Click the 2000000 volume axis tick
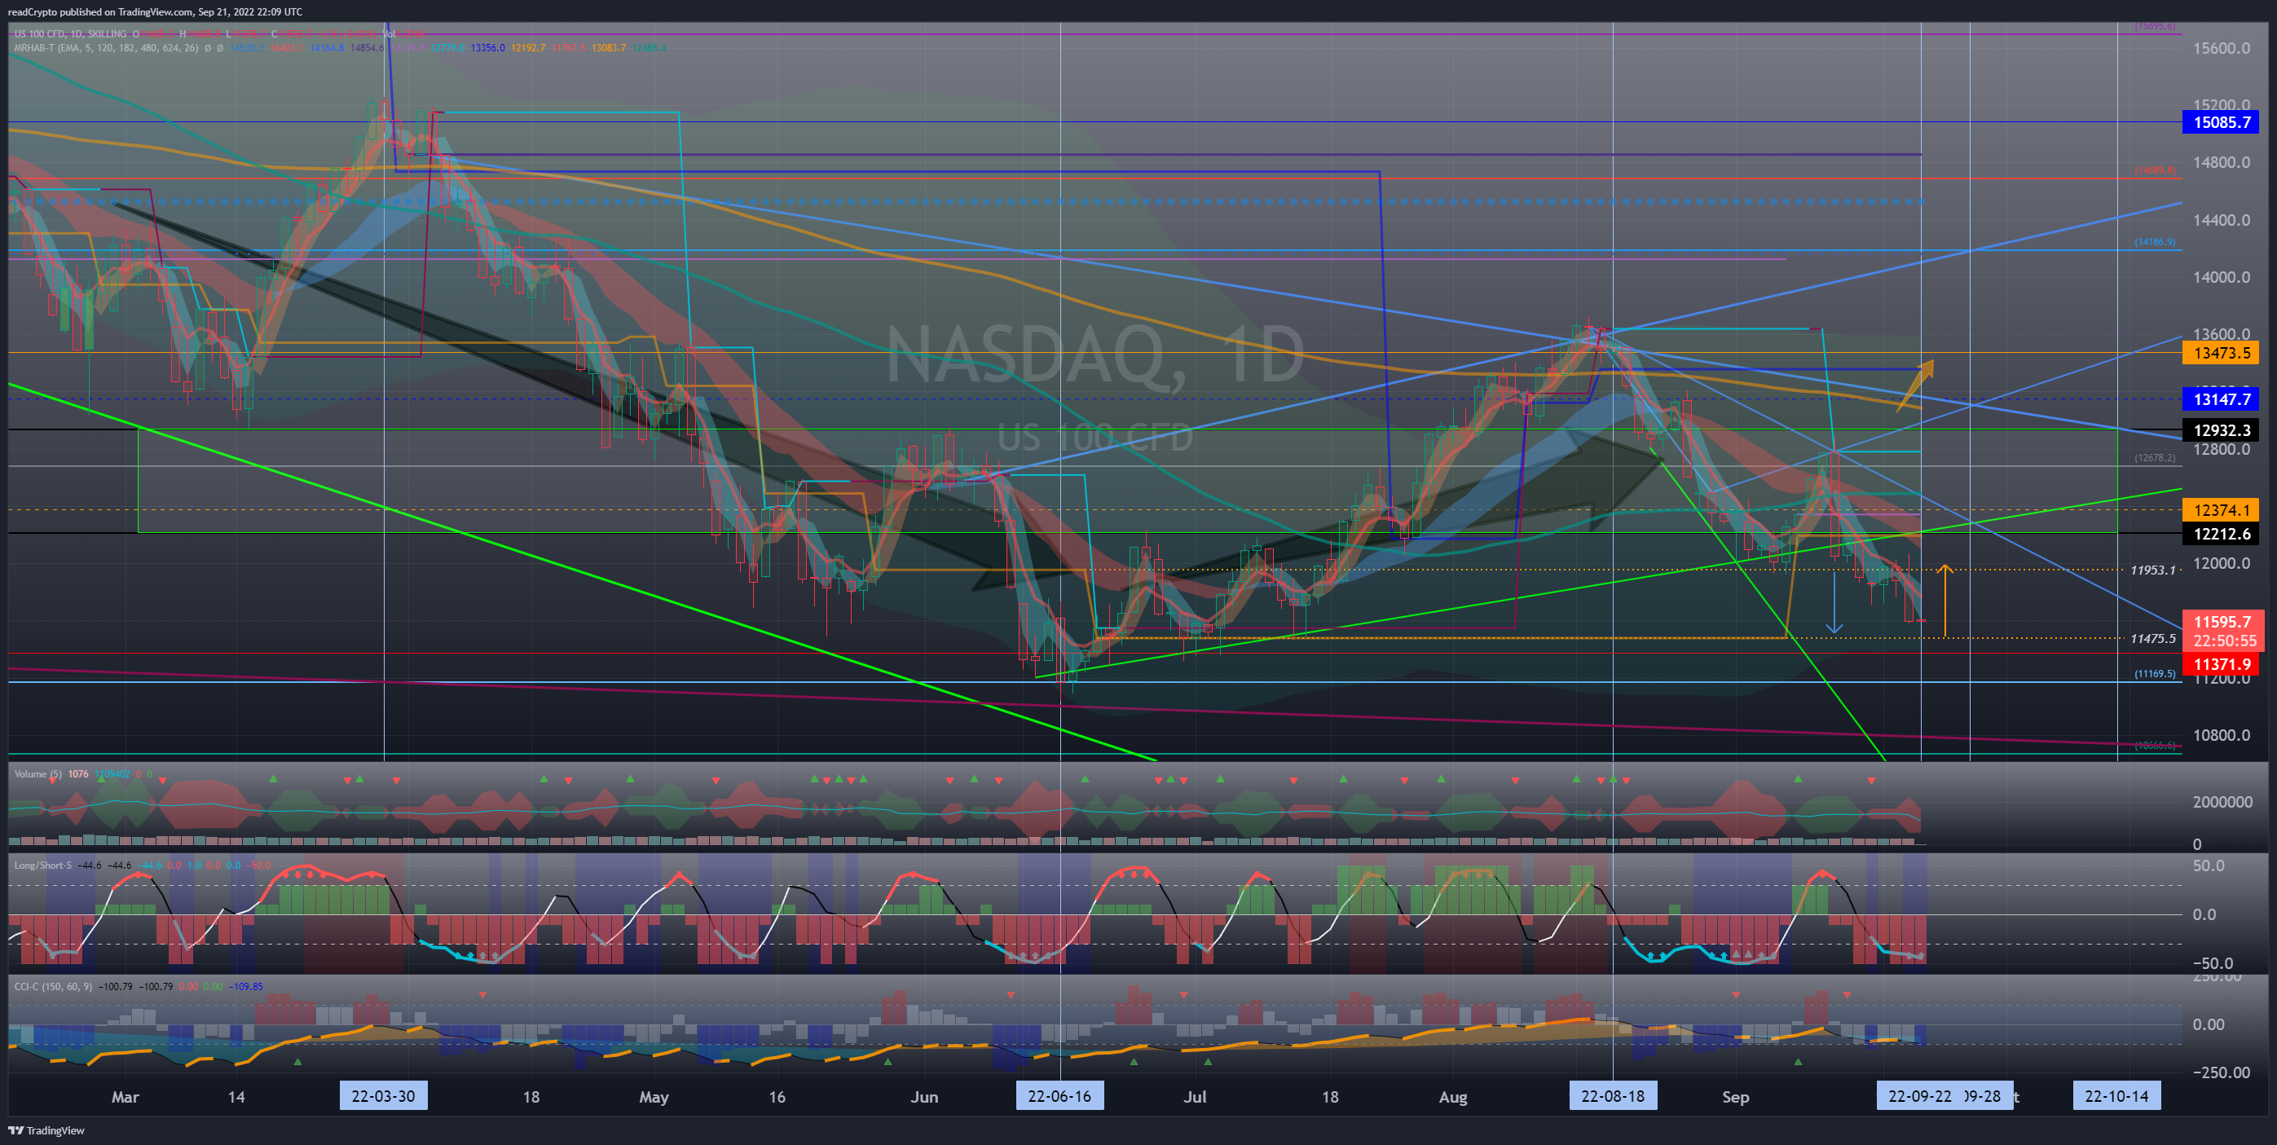 [x=2222, y=802]
